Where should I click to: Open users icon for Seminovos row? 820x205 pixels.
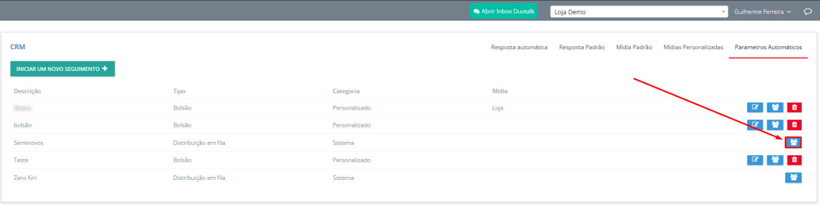pyautogui.click(x=793, y=142)
